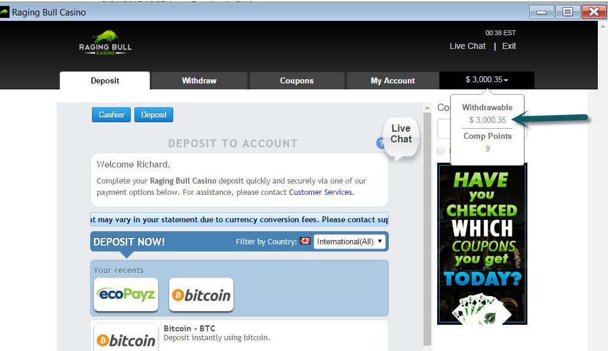The width and height of the screenshot is (608, 351).
Task: Select bitcoin tile in your recents
Action: coord(201,294)
